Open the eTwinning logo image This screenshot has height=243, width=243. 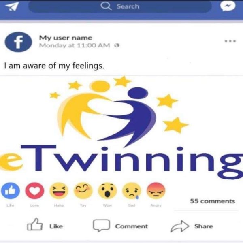click(x=122, y=126)
